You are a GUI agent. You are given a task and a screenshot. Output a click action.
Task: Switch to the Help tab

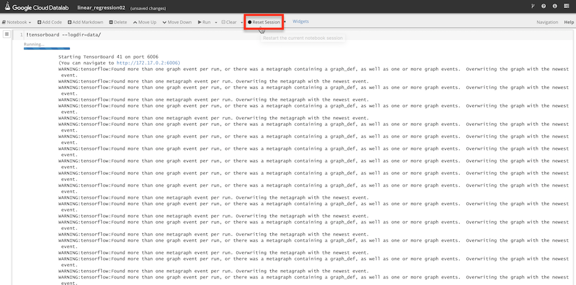(569, 22)
